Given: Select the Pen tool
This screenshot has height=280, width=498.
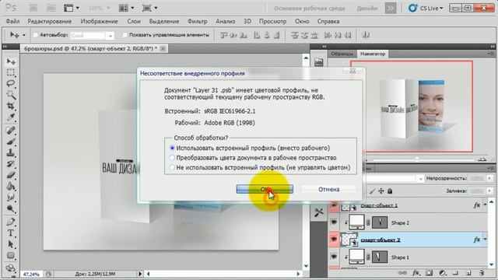Looking at the screenshot, I should coord(10,222).
